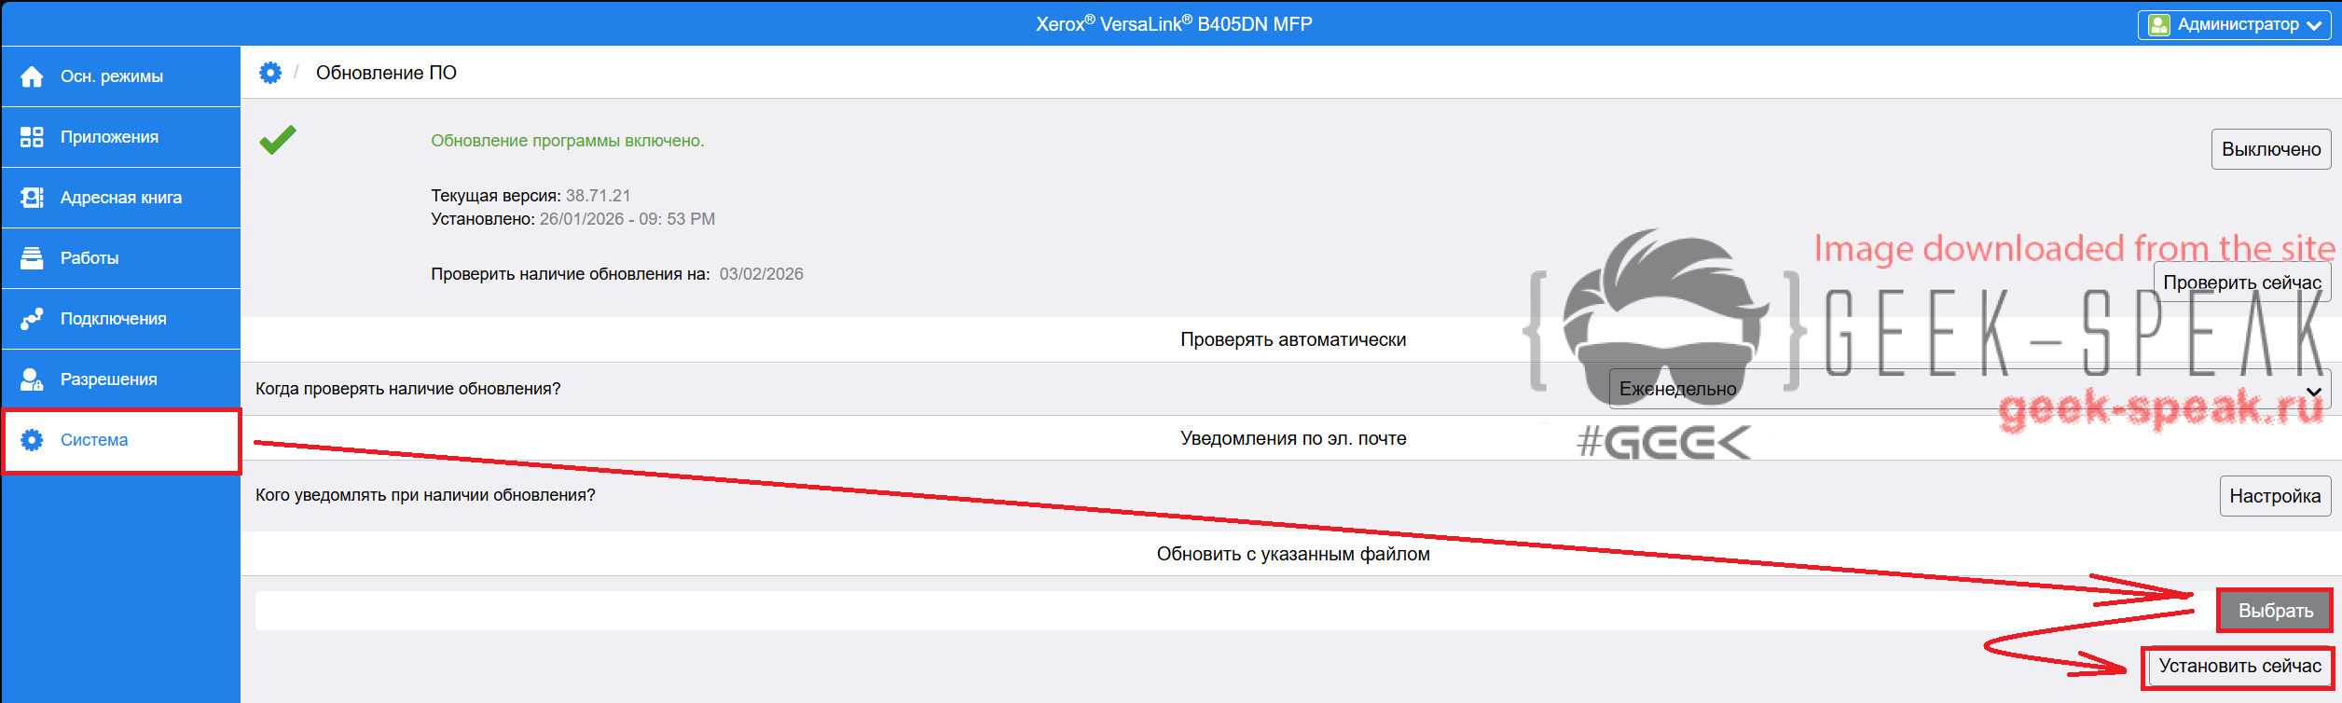Click Установить сейчас button

coord(2239,667)
